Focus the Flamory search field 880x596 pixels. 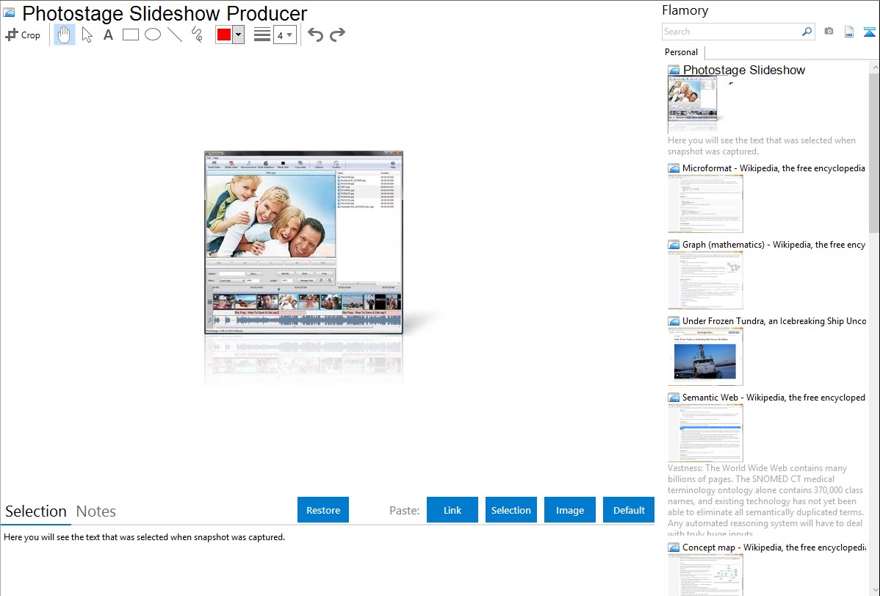(732, 32)
